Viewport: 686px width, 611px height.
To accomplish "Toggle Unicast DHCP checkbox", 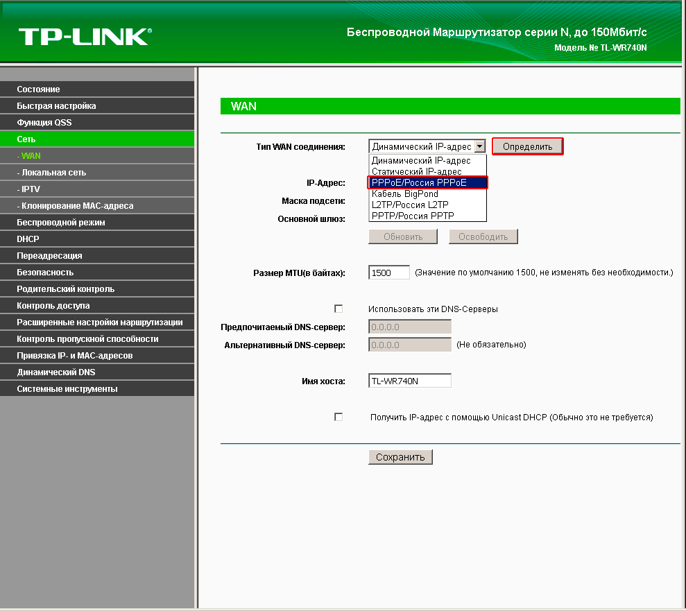I will [338, 417].
